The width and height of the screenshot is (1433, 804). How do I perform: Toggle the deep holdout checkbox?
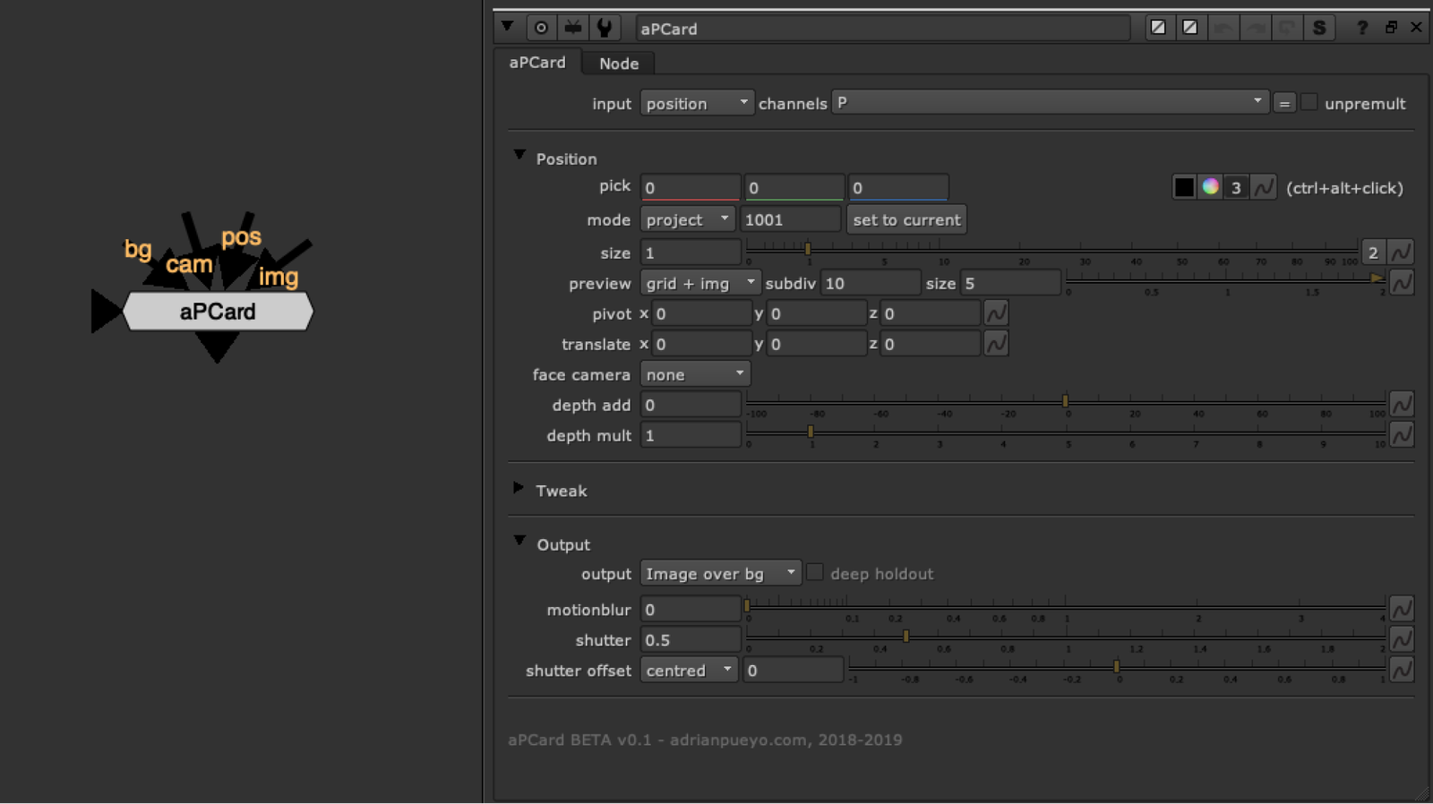[x=814, y=573]
